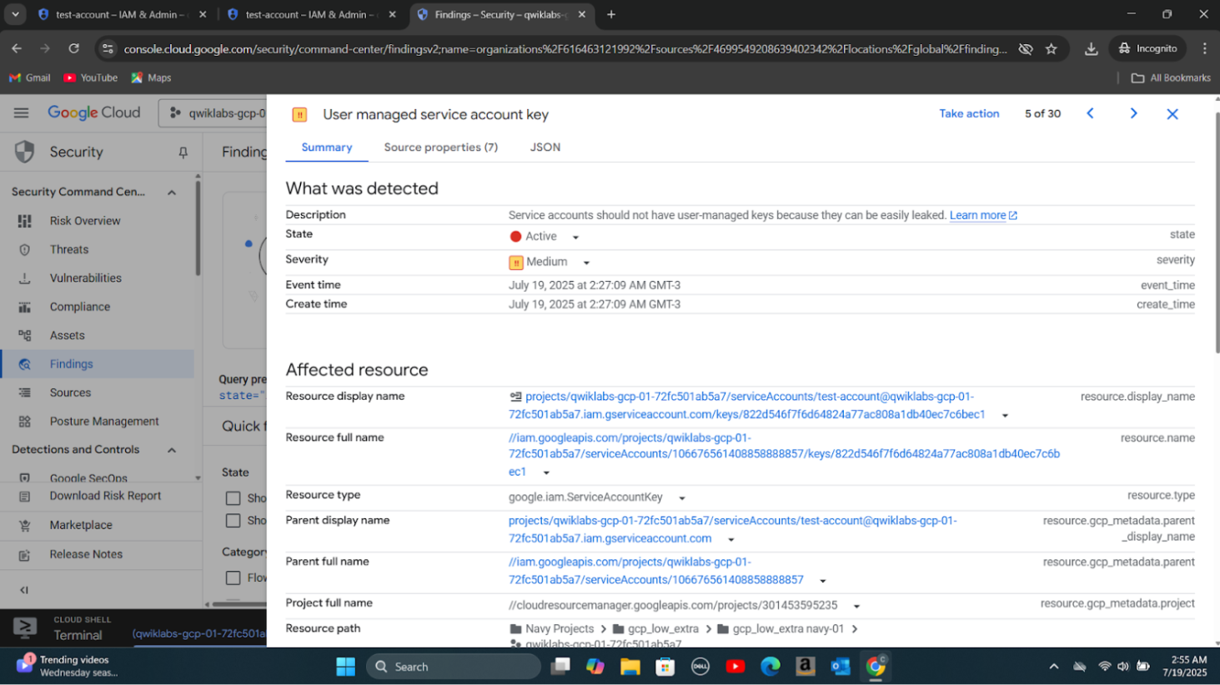Click the Take action button

968,113
